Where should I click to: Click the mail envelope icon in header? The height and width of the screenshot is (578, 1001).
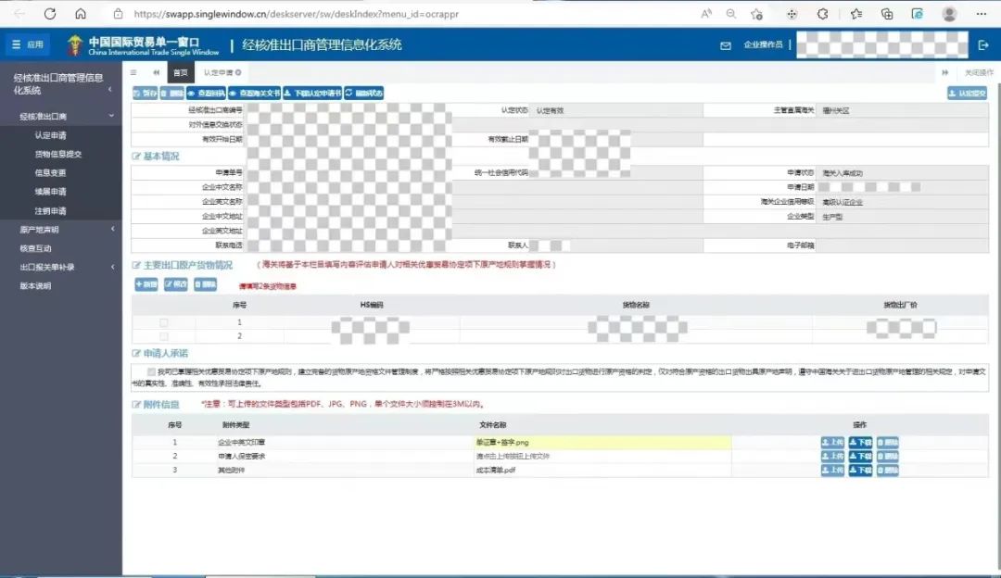click(x=726, y=45)
